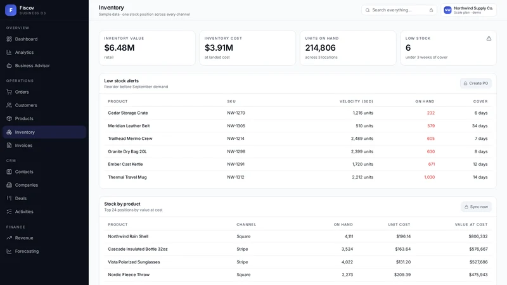Click the Sync now button
507x285 pixels.
[x=476, y=207]
